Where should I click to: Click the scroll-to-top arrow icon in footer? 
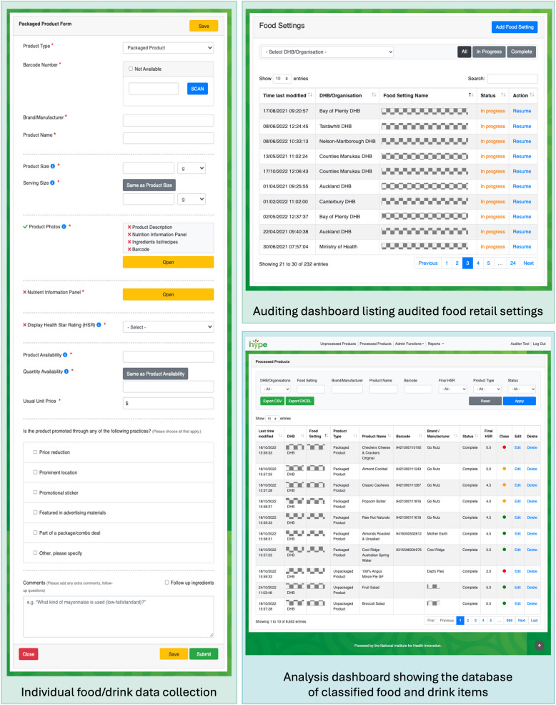[540, 646]
